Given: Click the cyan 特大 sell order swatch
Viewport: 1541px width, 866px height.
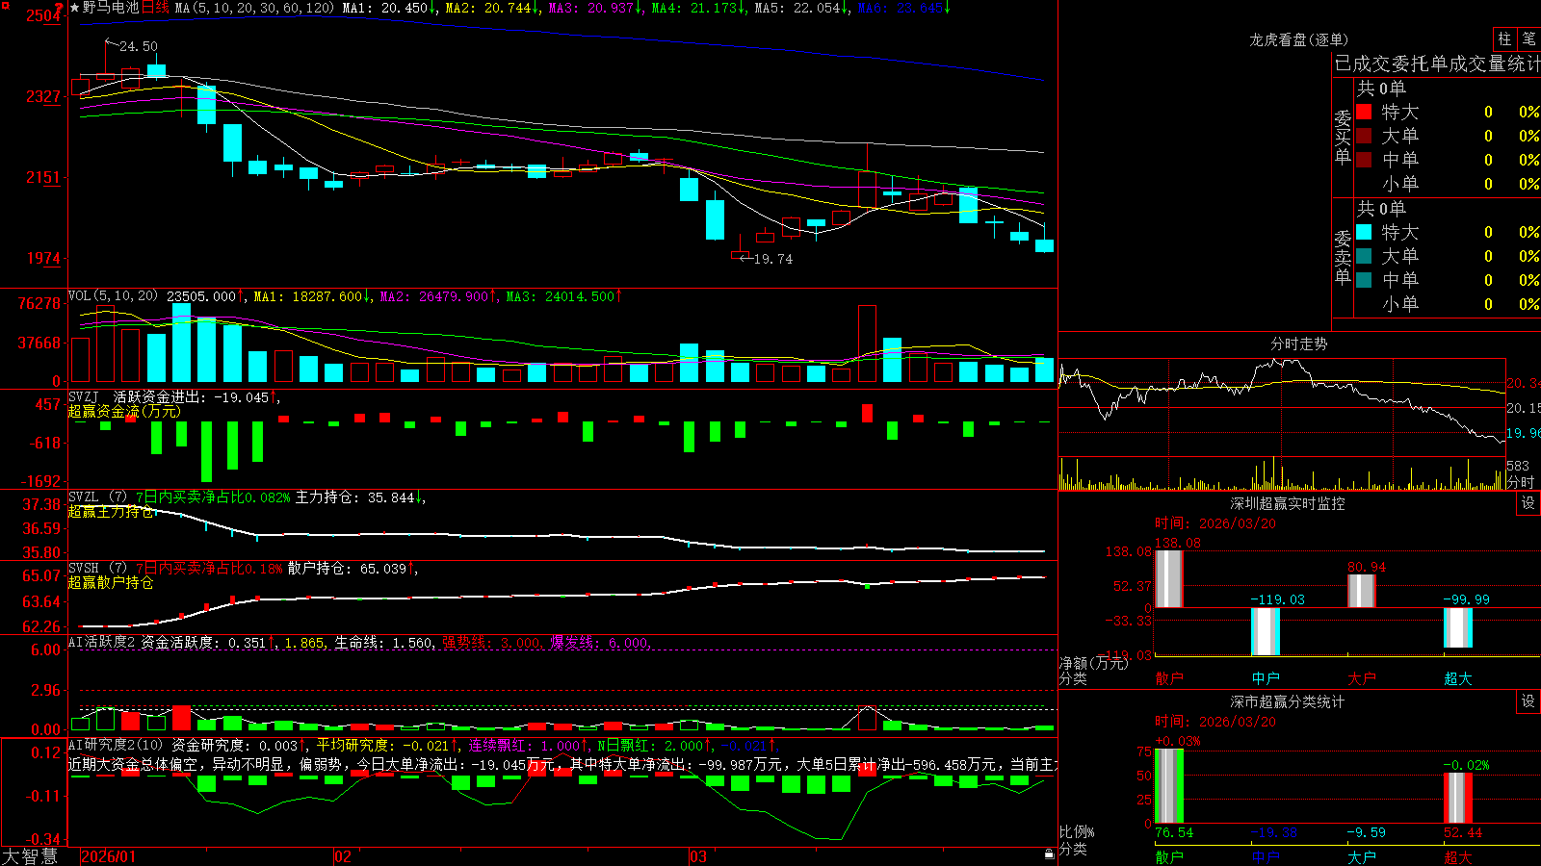Looking at the screenshot, I should click(1364, 232).
